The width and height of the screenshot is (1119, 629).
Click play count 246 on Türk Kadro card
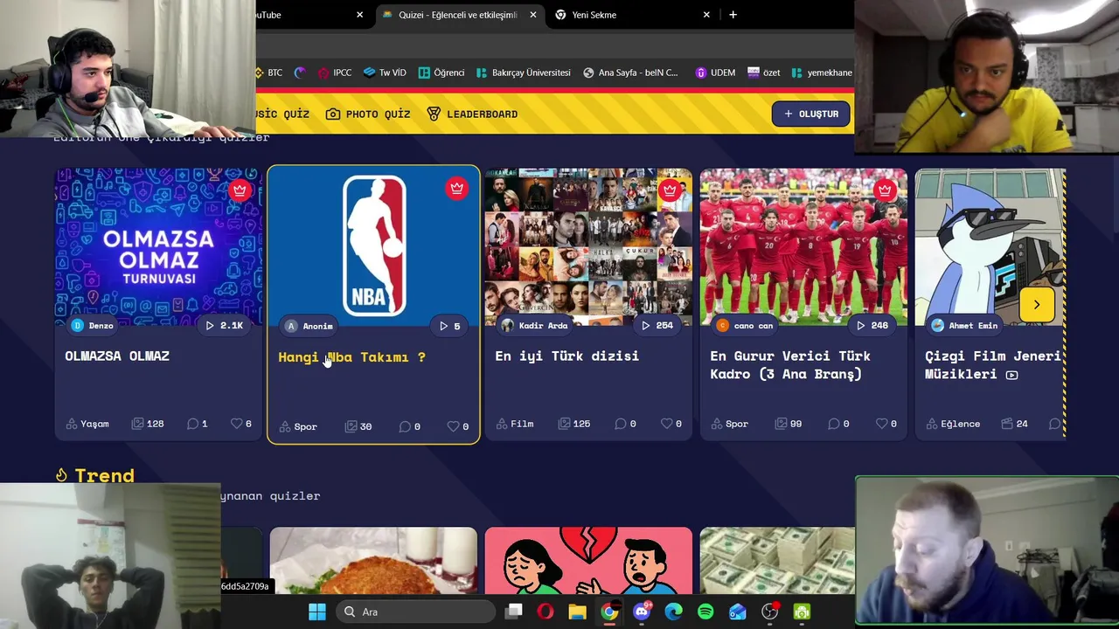[x=872, y=325]
